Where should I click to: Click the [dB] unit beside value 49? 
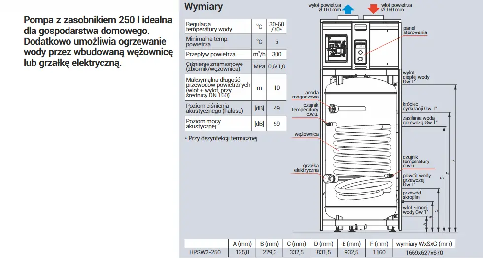(x=259, y=108)
